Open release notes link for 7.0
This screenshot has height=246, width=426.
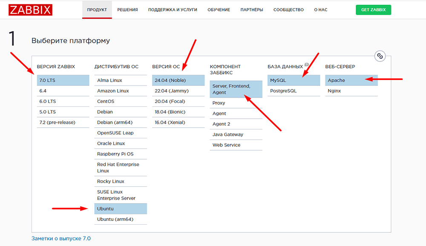click(61, 238)
